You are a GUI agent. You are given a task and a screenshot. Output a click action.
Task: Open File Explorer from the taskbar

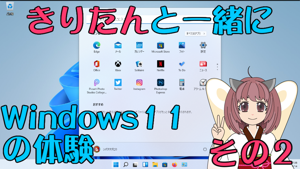(x=155, y=164)
